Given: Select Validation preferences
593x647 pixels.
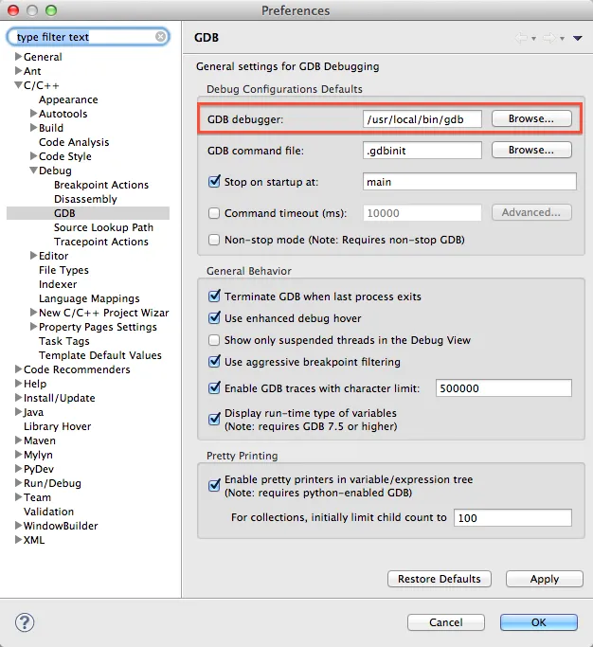Looking at the screenshot, I should (48, 512).
